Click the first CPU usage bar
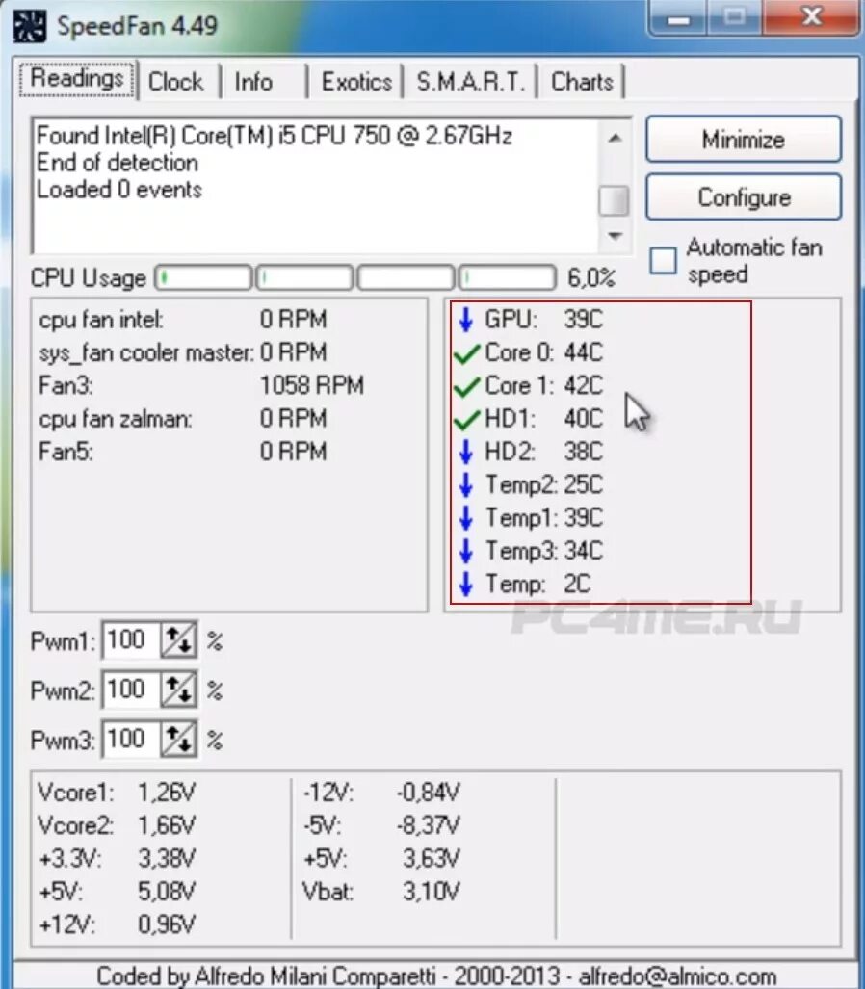This screenshot has width=865, height=989. (203, 277)
